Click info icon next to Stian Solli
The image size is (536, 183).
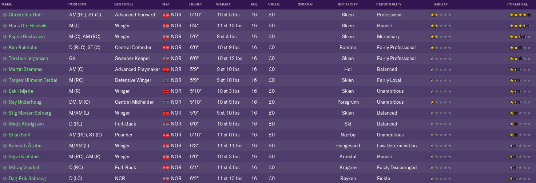pos(5,135)
